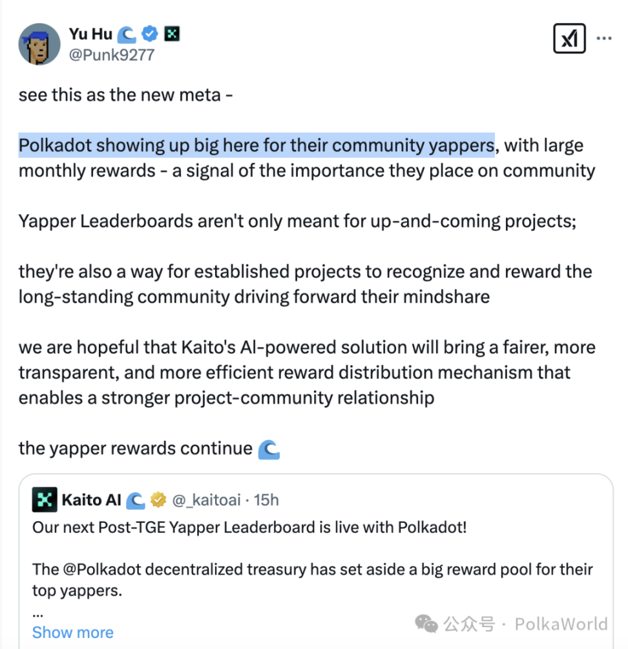Viewport: 628px width, 649px height.
Task: Select the Kaito pixel logo beside Yu Hu's name
Action: point(172,33)
